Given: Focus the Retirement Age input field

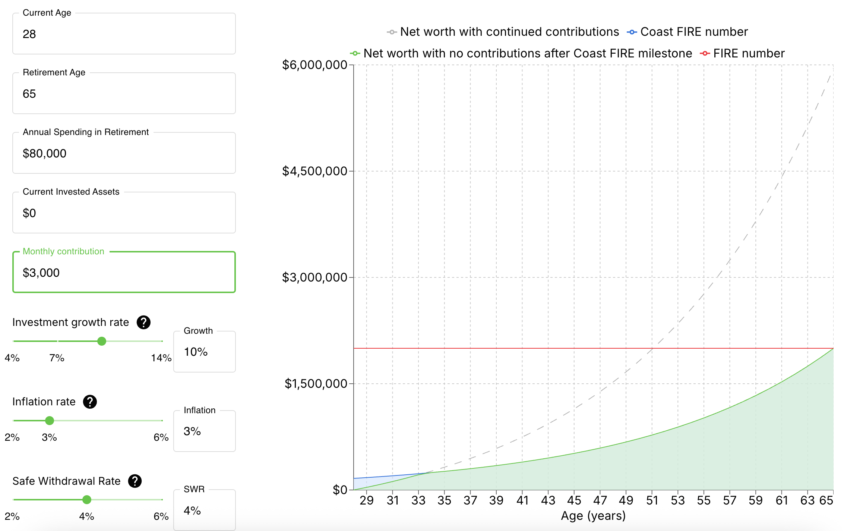Looking at the screenshot, I should click(124, 94).
